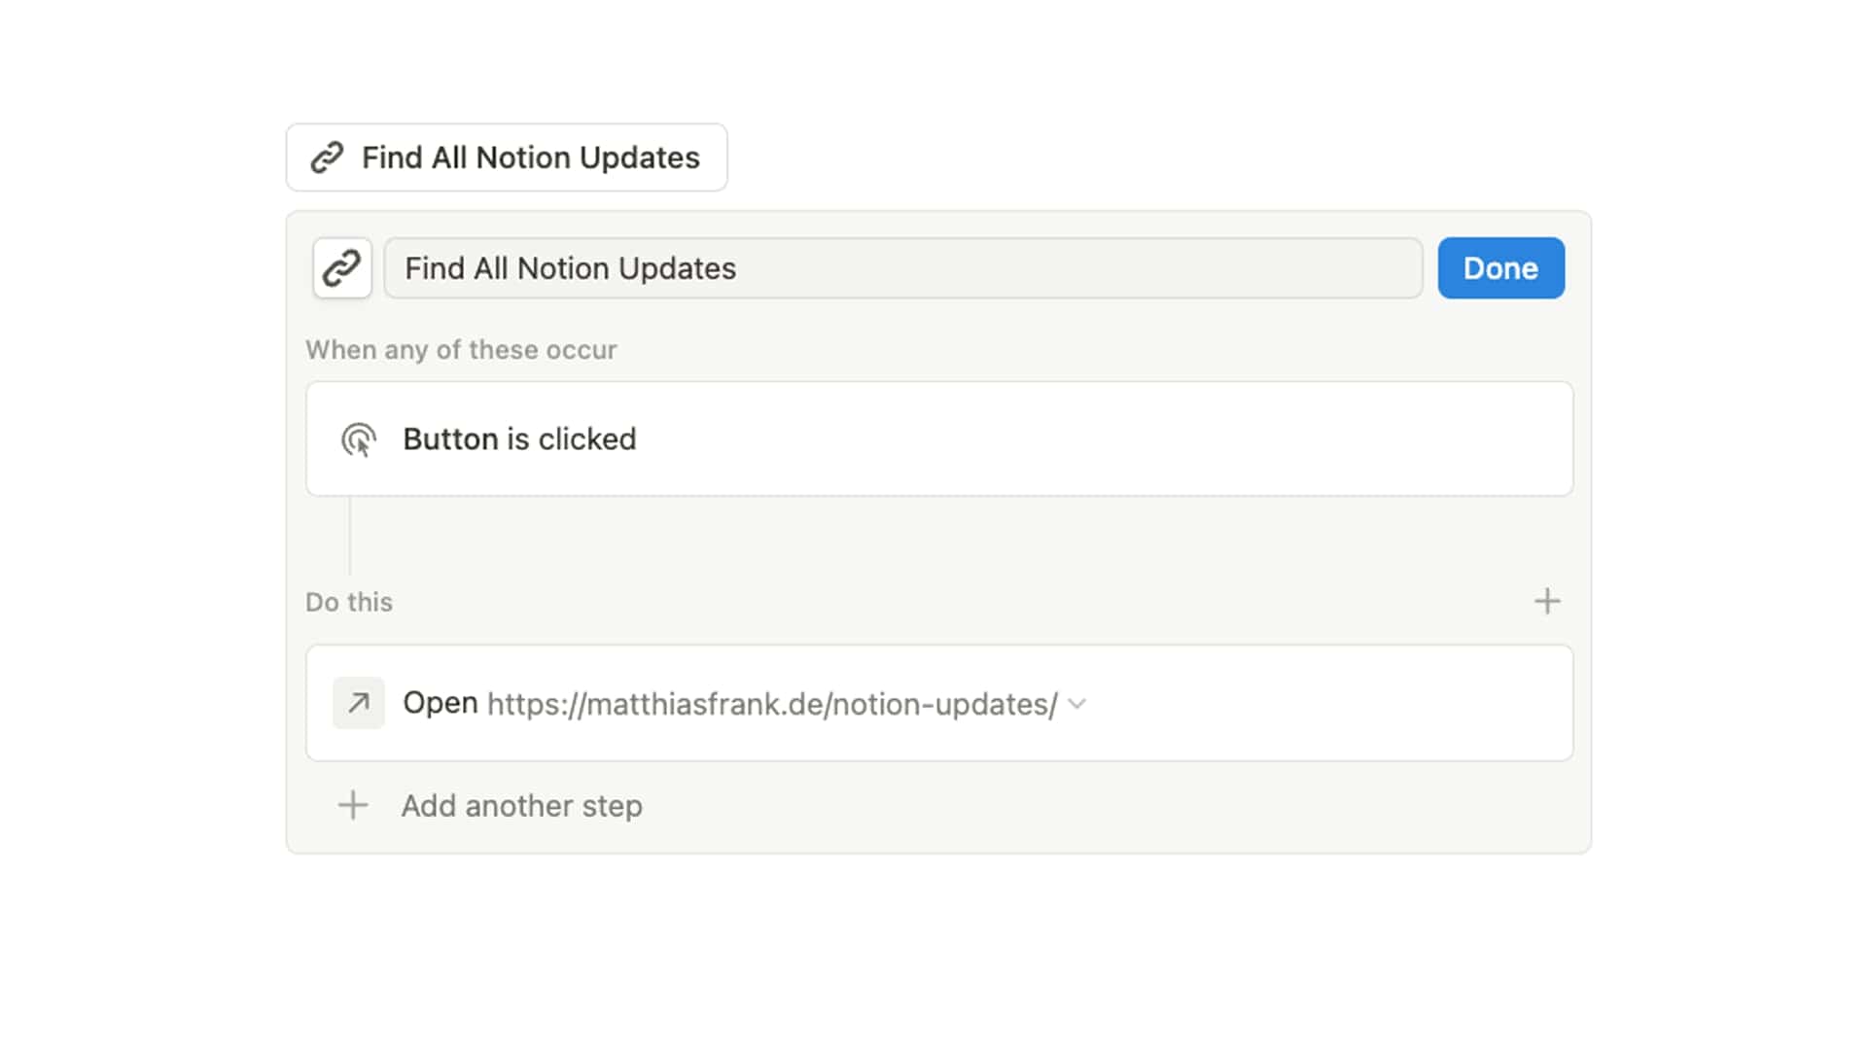Image resolution: width=1867 pixels, height=1050 pixels.
Task: Click the diagonal arrow icon on the Open URL action
Action: pyautogui.click(x=359, y=702)
